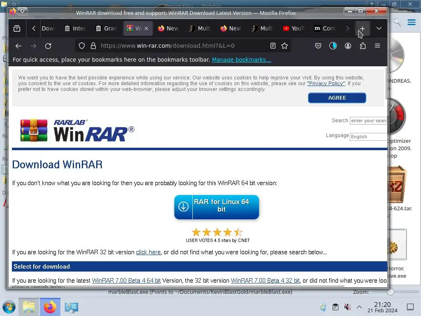
Task: Select Firefox in the taskbar
Action: [x=50, y=307]
